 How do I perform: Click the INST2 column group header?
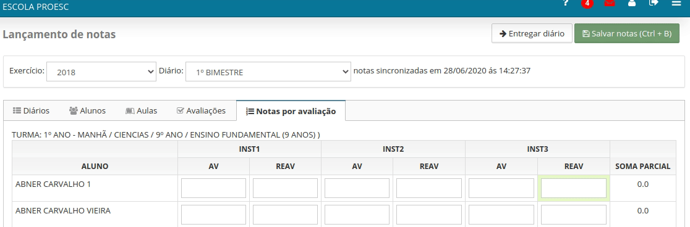point(393,149)
